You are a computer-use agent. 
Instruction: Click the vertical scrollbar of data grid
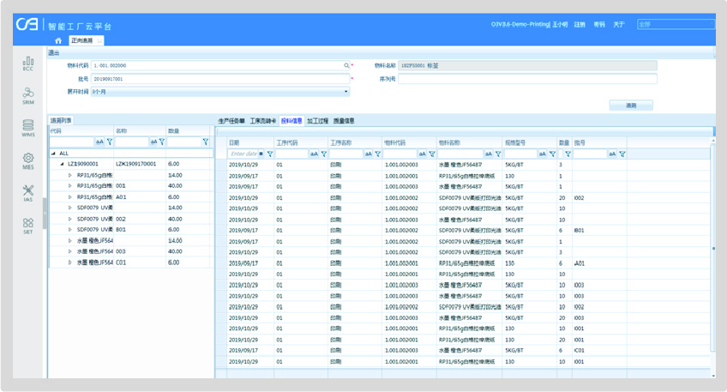[712, 249]
